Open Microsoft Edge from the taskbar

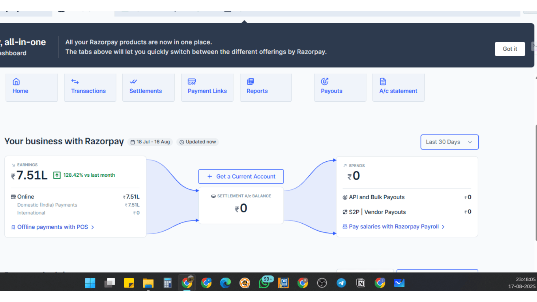[x=226, y=283]
